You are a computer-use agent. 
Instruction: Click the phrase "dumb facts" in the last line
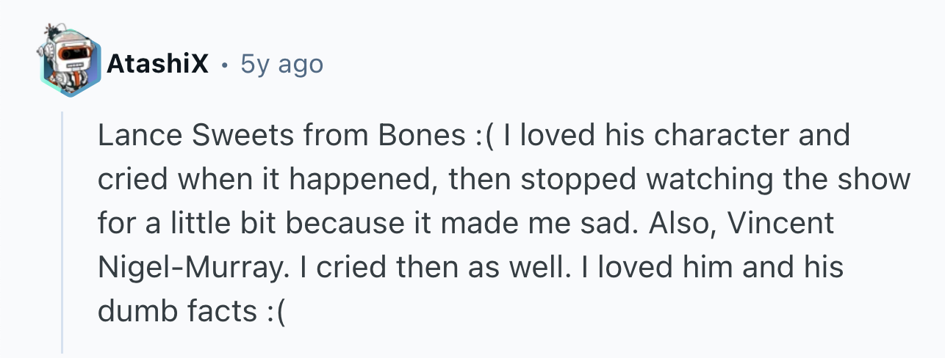[176, 312]
